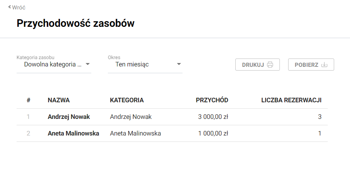Select the 3 000,00 zł revenue cell
The height and width of the screenshot is (194, 350).
click(213, 117)
